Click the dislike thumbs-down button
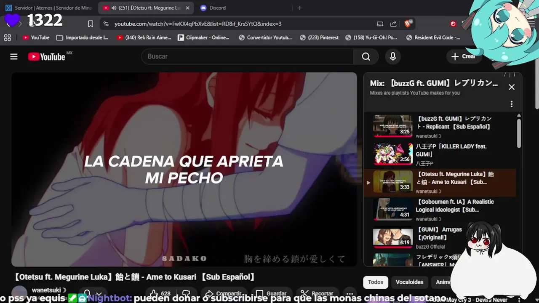The height and width of the screenshot is (303, 539). pyautogui.click(x=186, y=293)
